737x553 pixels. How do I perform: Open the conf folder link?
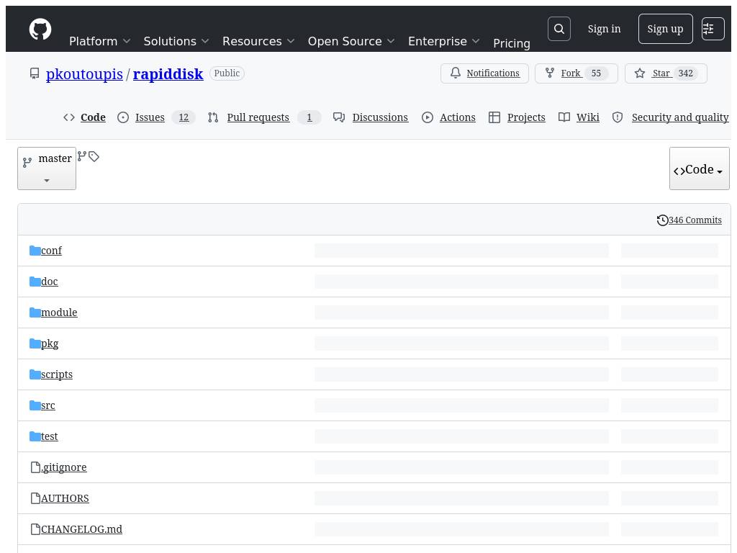51,251
